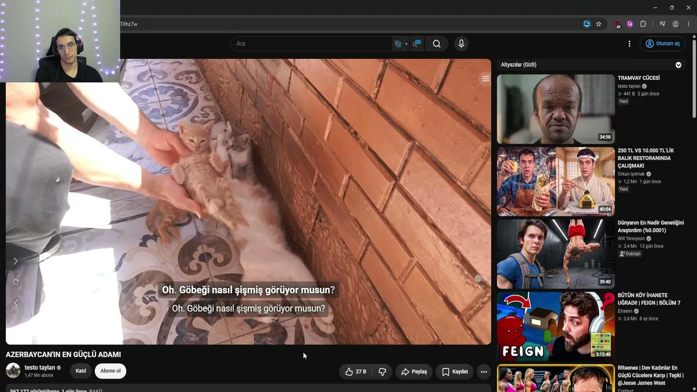
Task: Open the translate extension icon in search bar
Action: 398,44
